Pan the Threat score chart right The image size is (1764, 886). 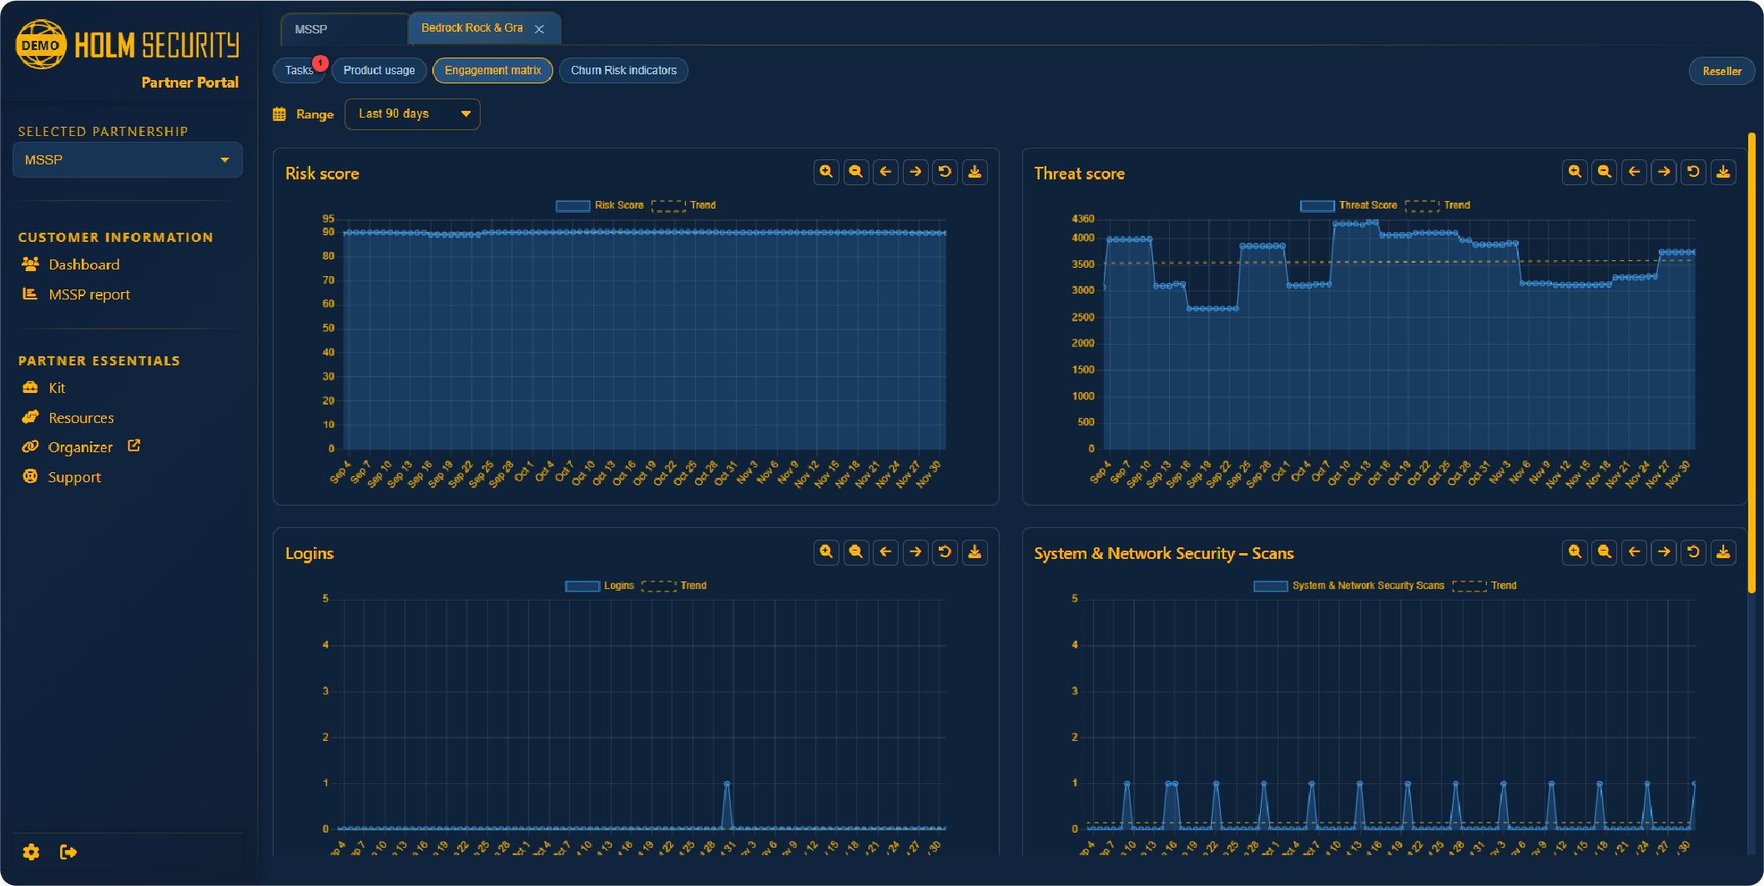1664,172
